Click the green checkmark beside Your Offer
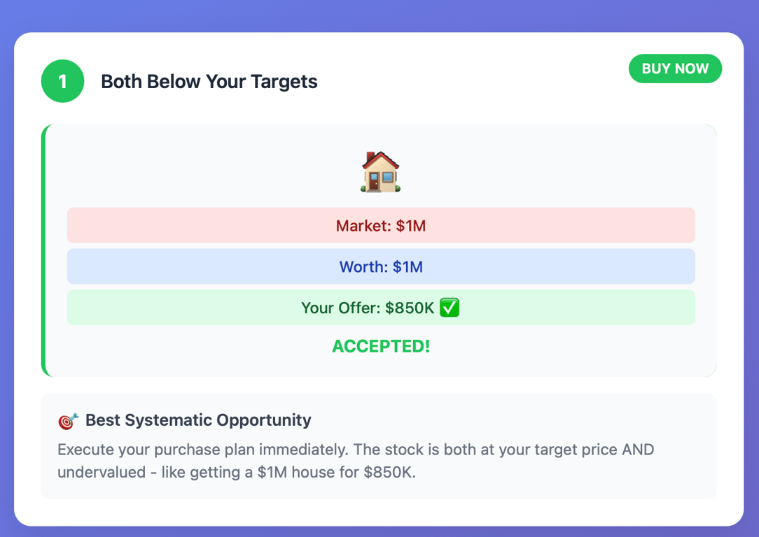 [450, 308]
